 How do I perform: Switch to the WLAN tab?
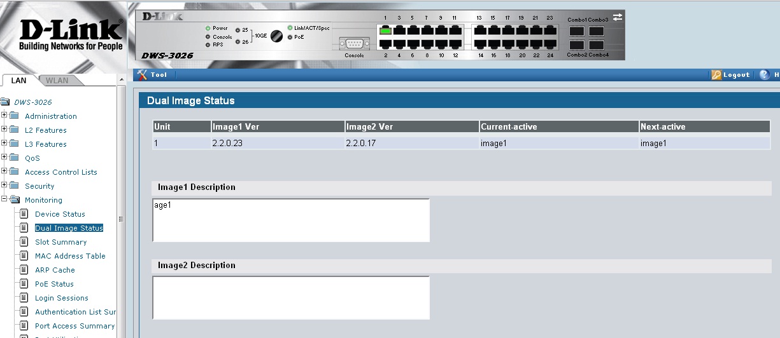pos(57,81)
